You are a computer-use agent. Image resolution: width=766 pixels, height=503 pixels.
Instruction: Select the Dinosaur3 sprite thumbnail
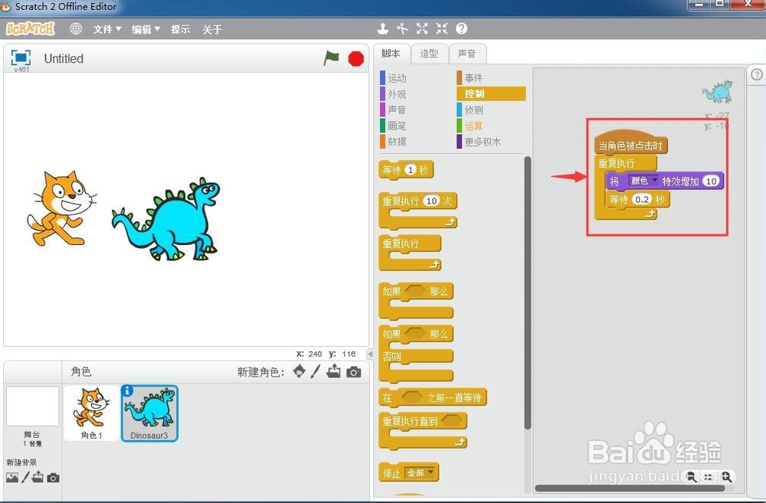149,413
